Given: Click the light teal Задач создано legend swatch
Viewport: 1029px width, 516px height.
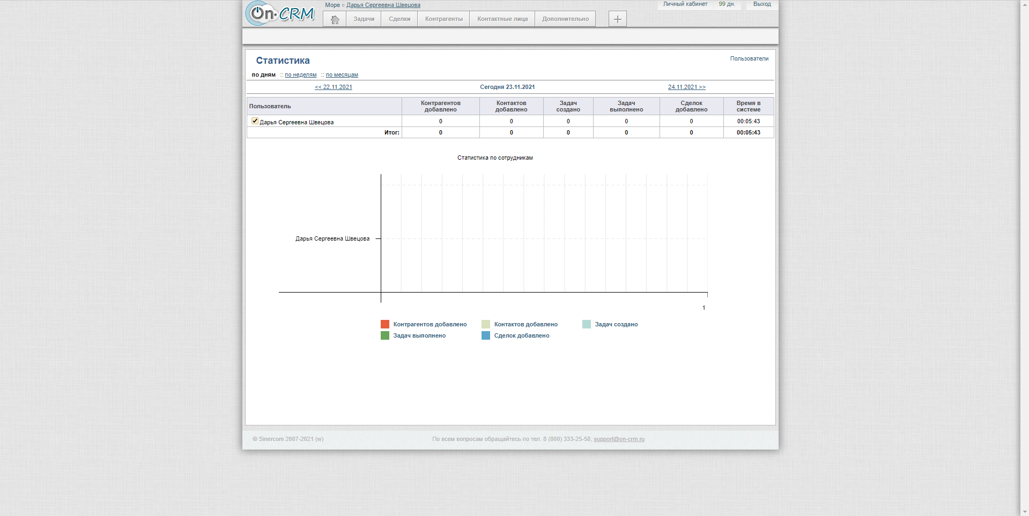Looking at the screenshot, I should tap(587, 324).
